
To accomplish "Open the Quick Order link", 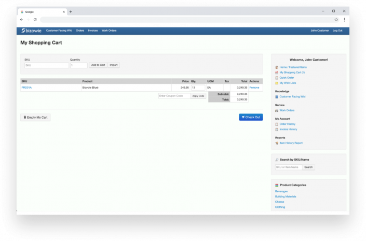I will point(287,78).
